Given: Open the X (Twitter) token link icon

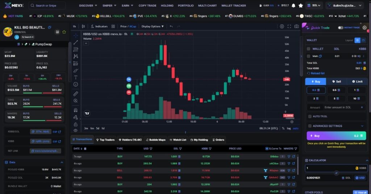Looking at the screenshot, I should click(x=17, y=37).
